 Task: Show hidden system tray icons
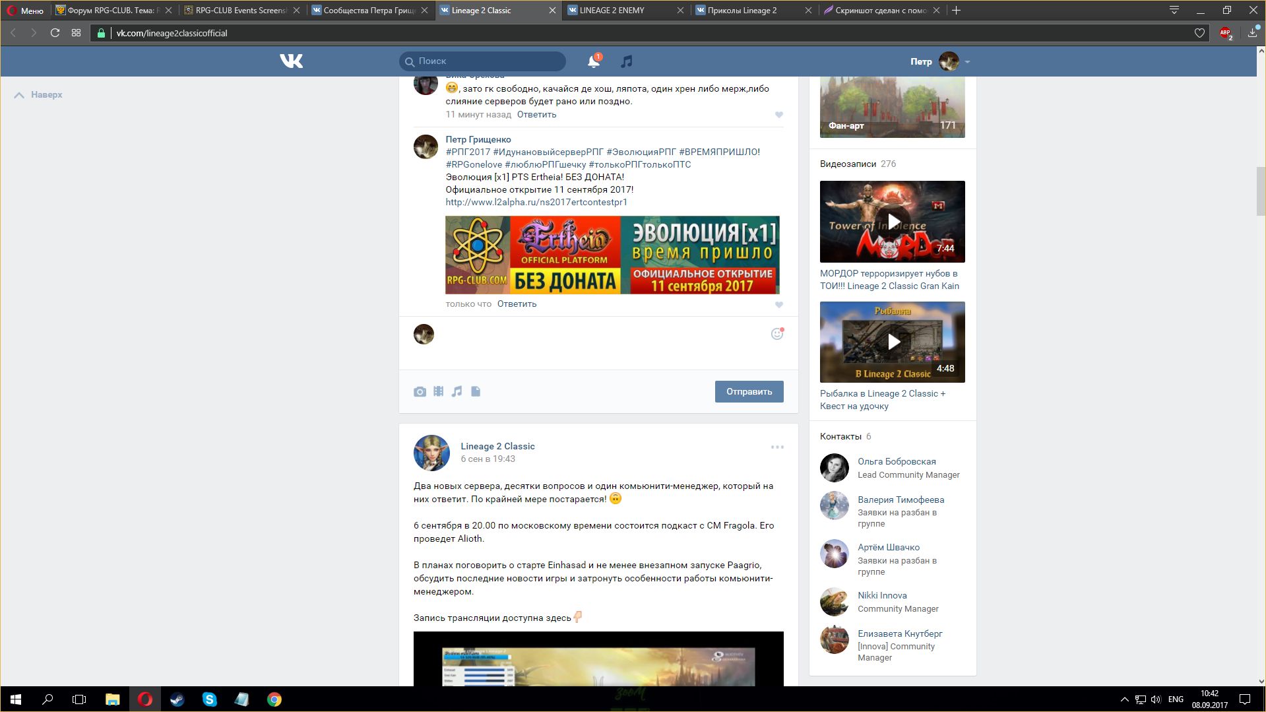point(1124,699)
